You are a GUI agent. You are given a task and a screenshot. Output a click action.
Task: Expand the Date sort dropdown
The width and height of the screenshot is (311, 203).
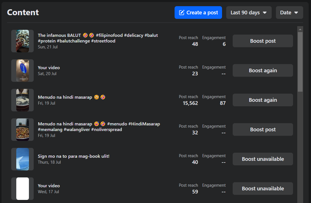click(x=289, y=13)
